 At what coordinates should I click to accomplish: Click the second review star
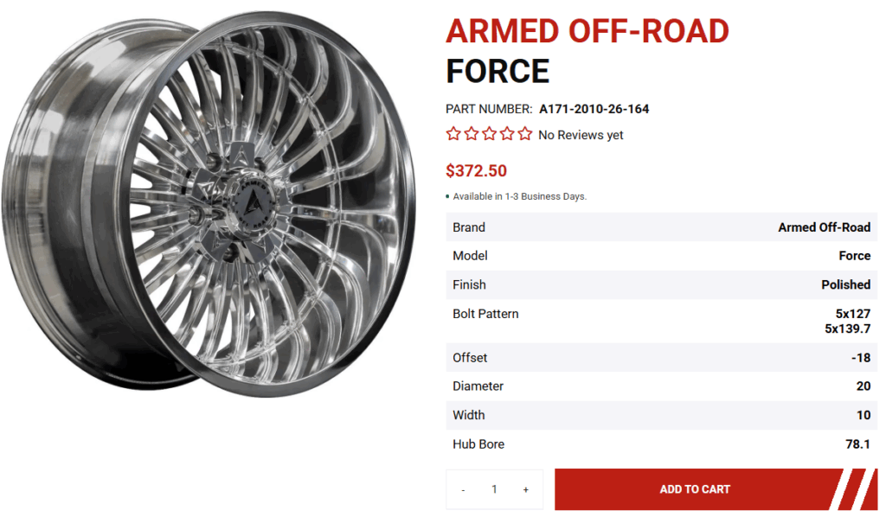[471, 134]
